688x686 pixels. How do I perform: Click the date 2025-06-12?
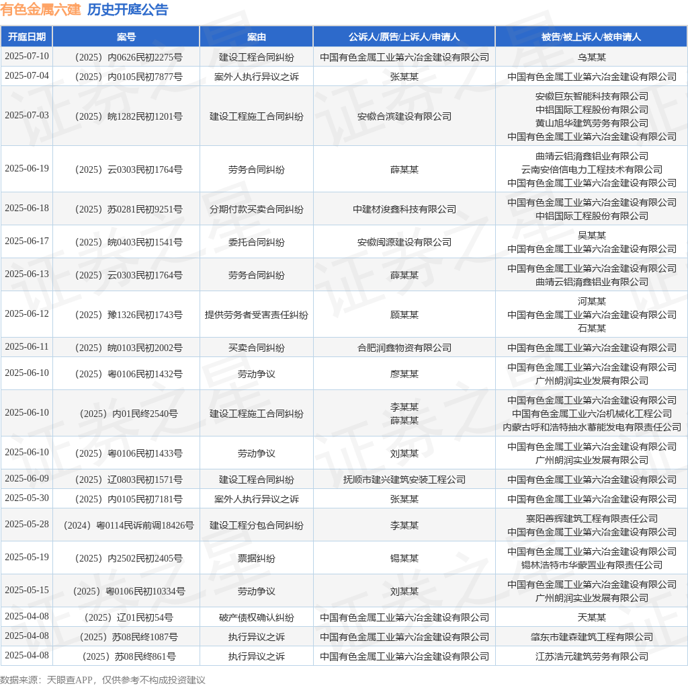coord(27,313)
